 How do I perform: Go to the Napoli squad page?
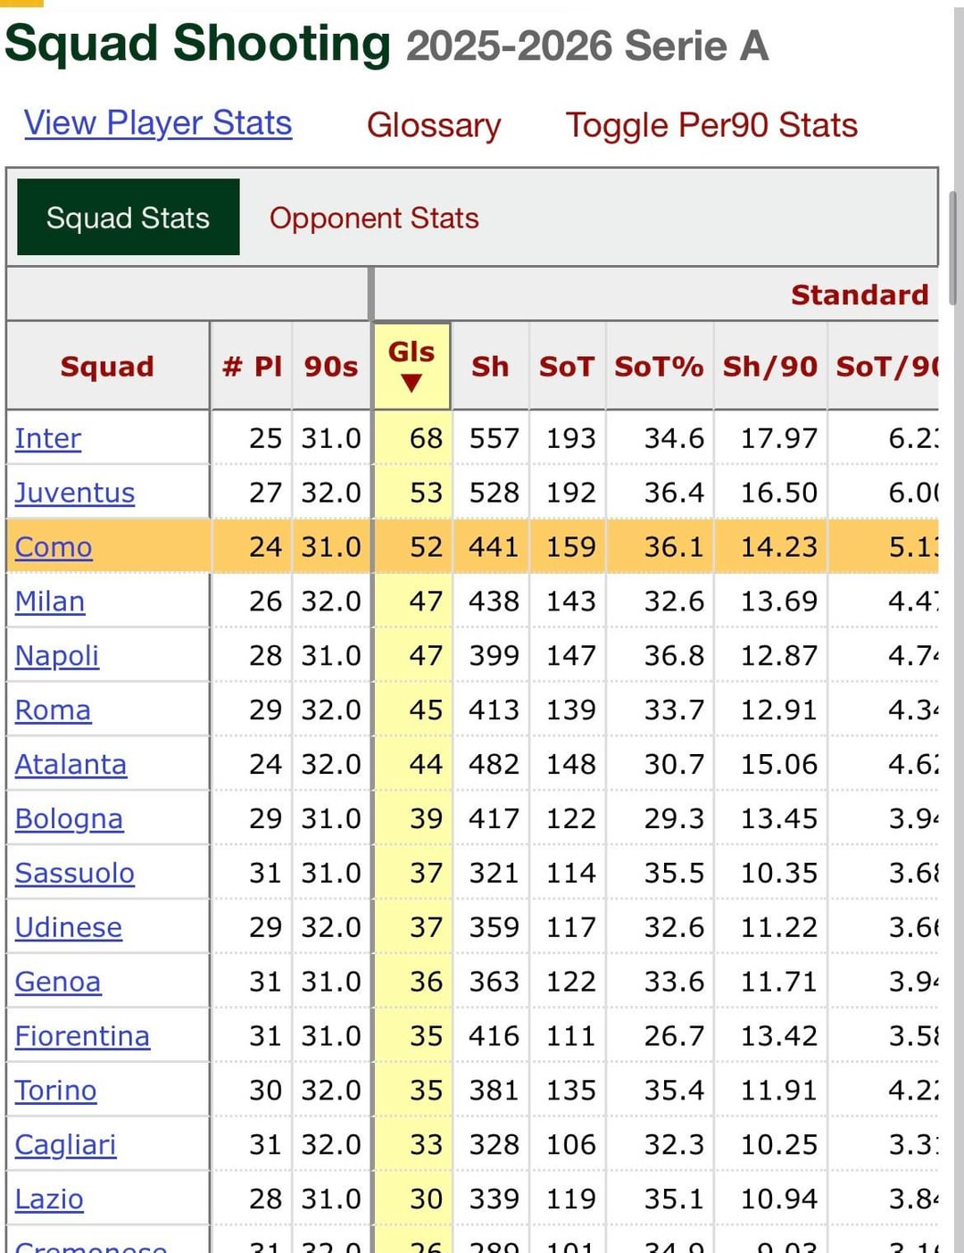point(57,656)
